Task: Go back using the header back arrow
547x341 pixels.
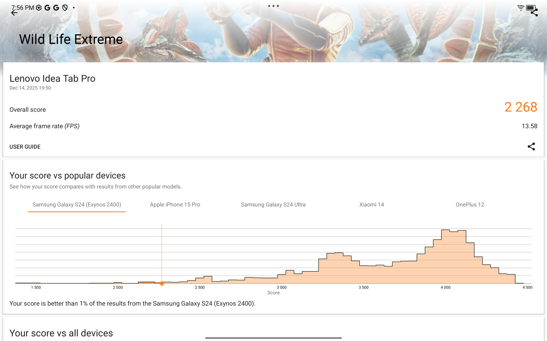Action: [14, 13]
